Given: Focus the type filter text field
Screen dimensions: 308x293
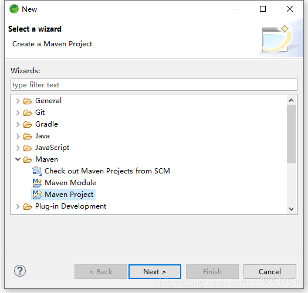Looking at the screenshot, I should click(x=154, y=85).
